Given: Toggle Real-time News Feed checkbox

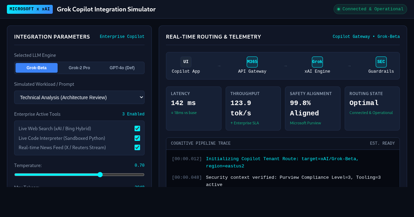Looking at the screenshot, I should click(x=137, y=147).
